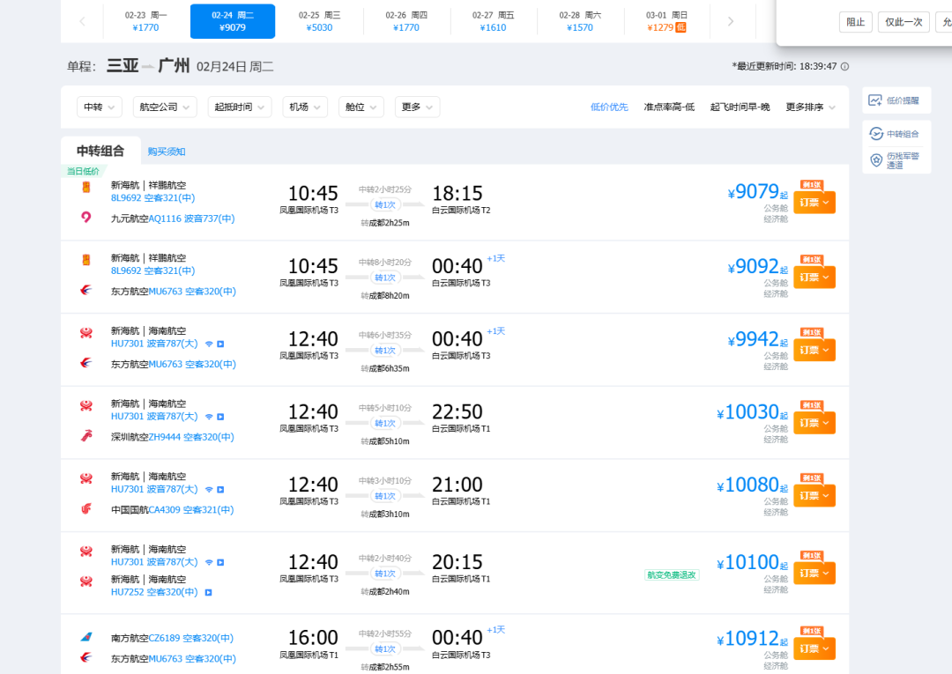Open the 舱位 filter dropdown
The image size is (952, 674).
point(361,107)
